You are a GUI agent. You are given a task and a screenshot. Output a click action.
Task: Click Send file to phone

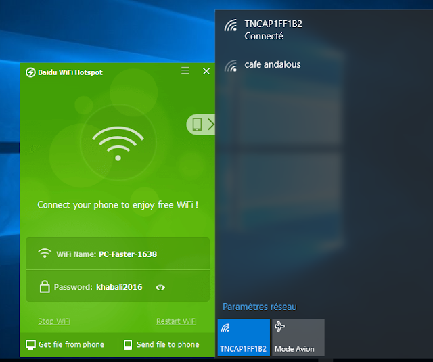(162, 344)
